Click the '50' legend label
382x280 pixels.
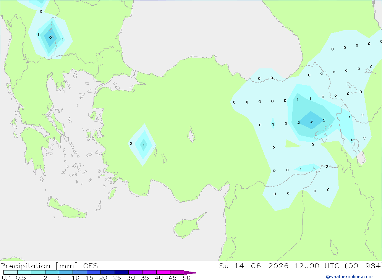pyautogui.click(x=186, y=278)
